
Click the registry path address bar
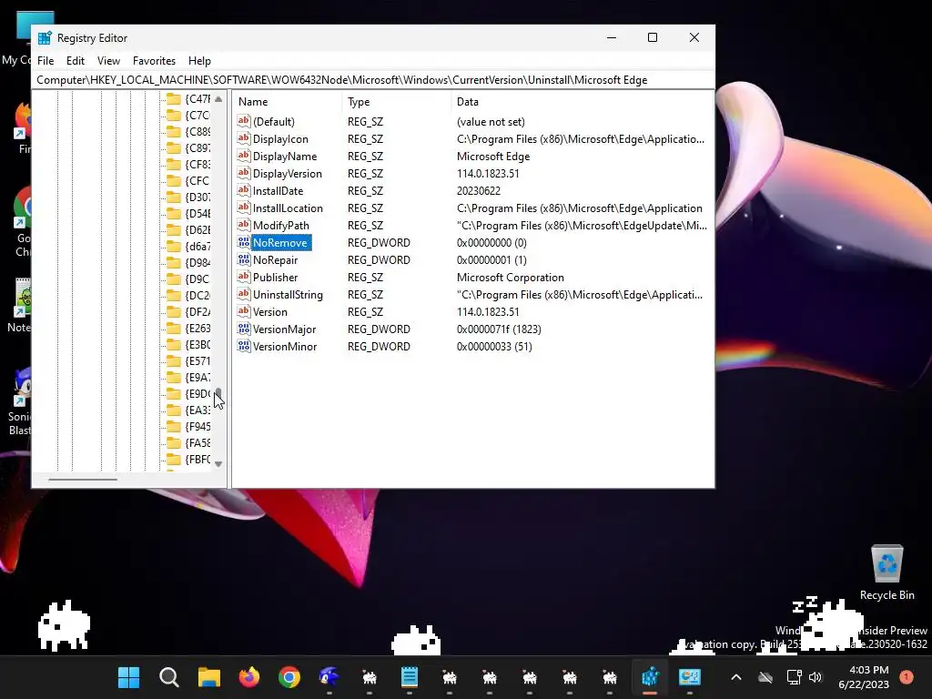[x=373, y=80]
